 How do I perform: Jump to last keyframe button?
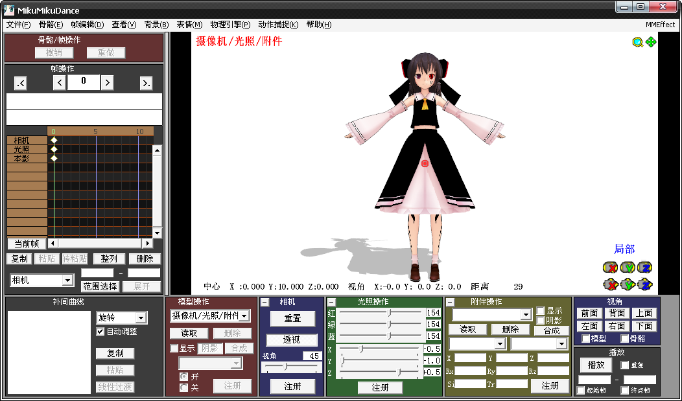click(x=146, y=82)
